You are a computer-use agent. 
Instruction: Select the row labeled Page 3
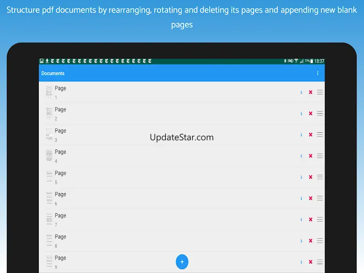click(x=182, y=135)
